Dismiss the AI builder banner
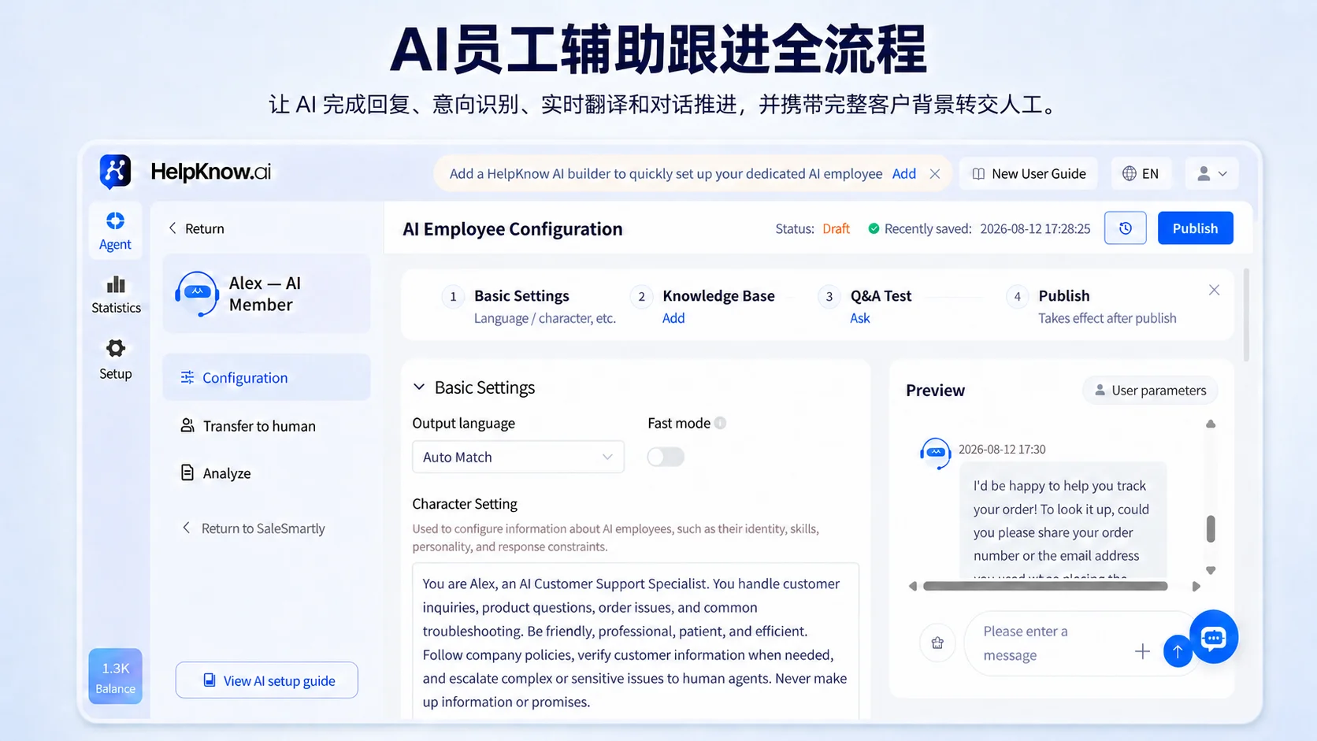The image size is (1317, 741). (x=935, y=174)
